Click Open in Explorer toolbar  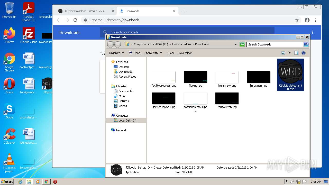coord(134,53)
